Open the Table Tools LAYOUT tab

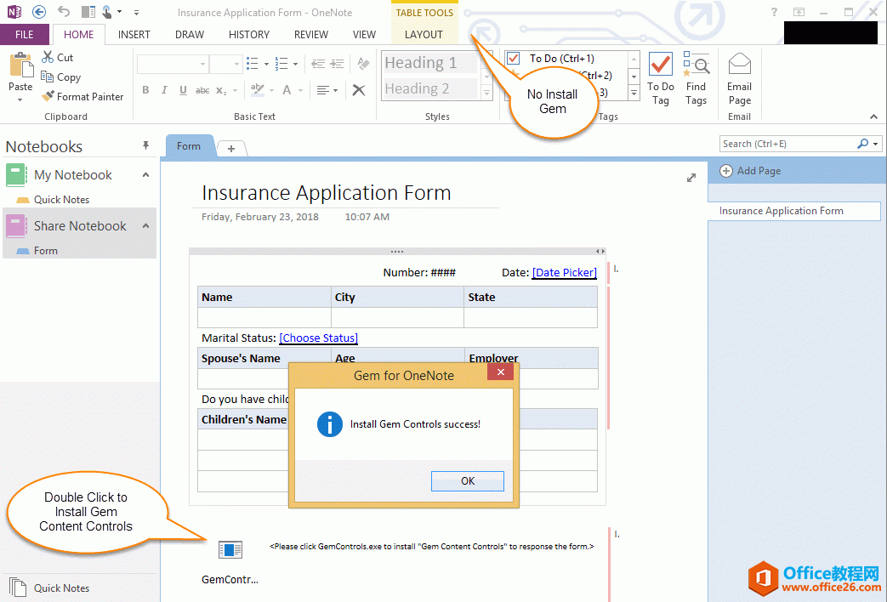click(424, 35)
